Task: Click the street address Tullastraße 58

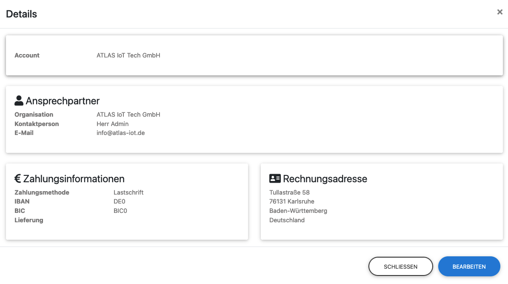Action: (x=289, y=192)
